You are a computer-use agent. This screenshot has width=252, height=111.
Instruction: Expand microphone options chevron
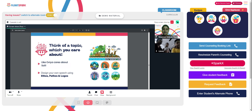tap(22, 91)
